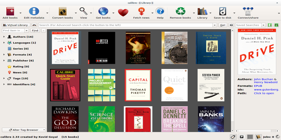Expand the Tags [19] tree node
The image size is (281, 140).
tap(4, 78)
